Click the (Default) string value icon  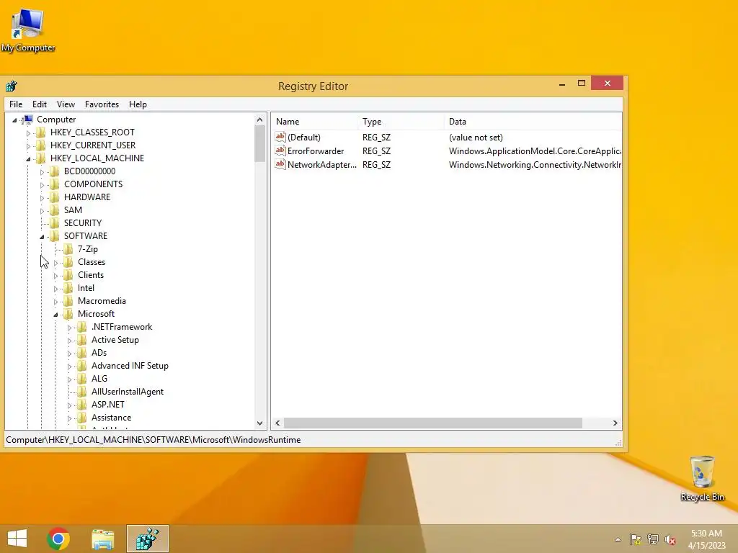tap(280, 137)
